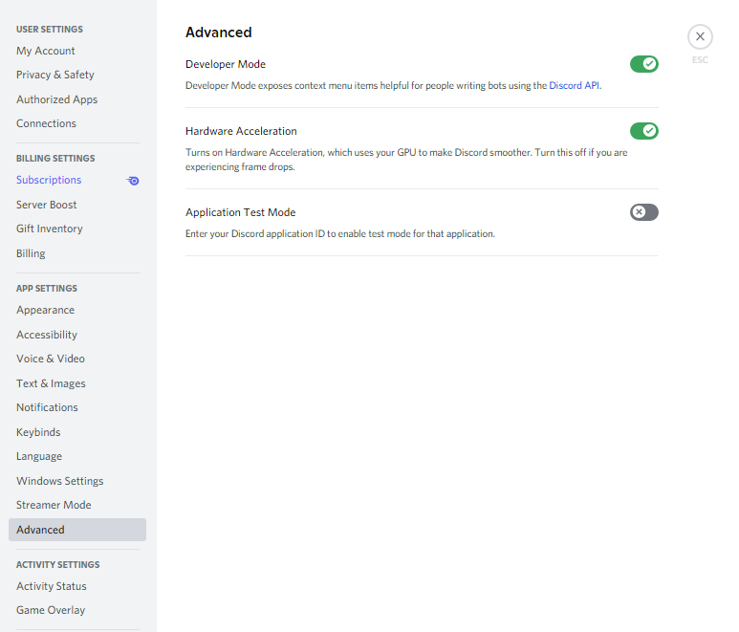Open Keybinds settings page
This screenshot has height=632, width=739.
pos(38,432)
